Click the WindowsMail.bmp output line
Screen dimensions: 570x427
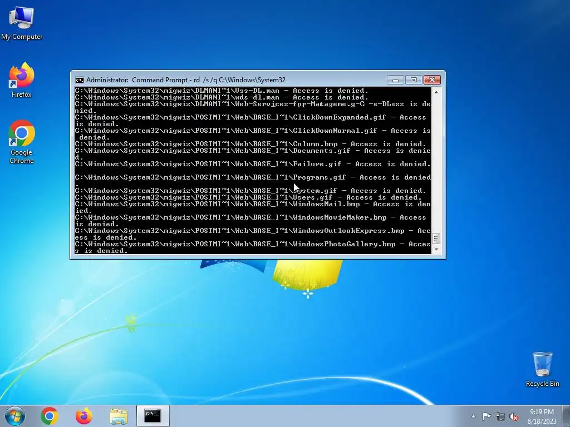(253, 207)
